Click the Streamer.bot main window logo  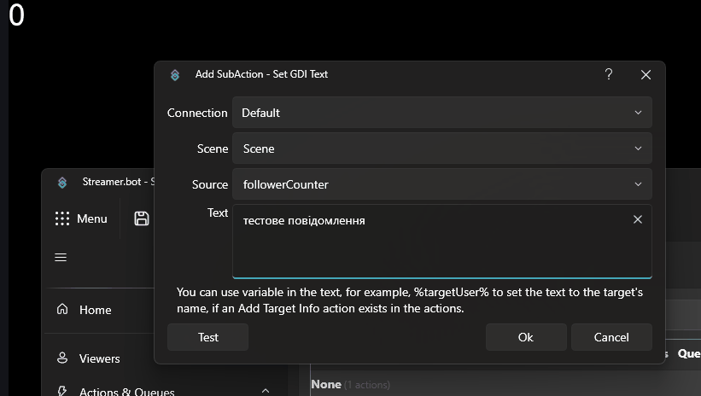pos(62,182)
